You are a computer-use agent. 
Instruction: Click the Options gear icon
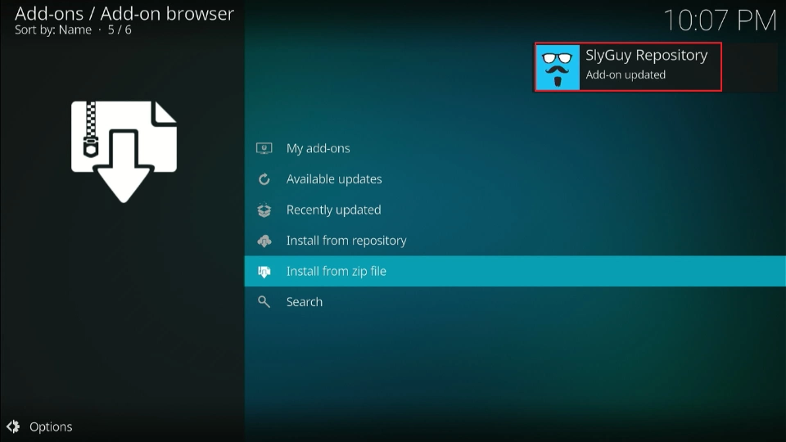pyautogui.click(x=13, y=426)
